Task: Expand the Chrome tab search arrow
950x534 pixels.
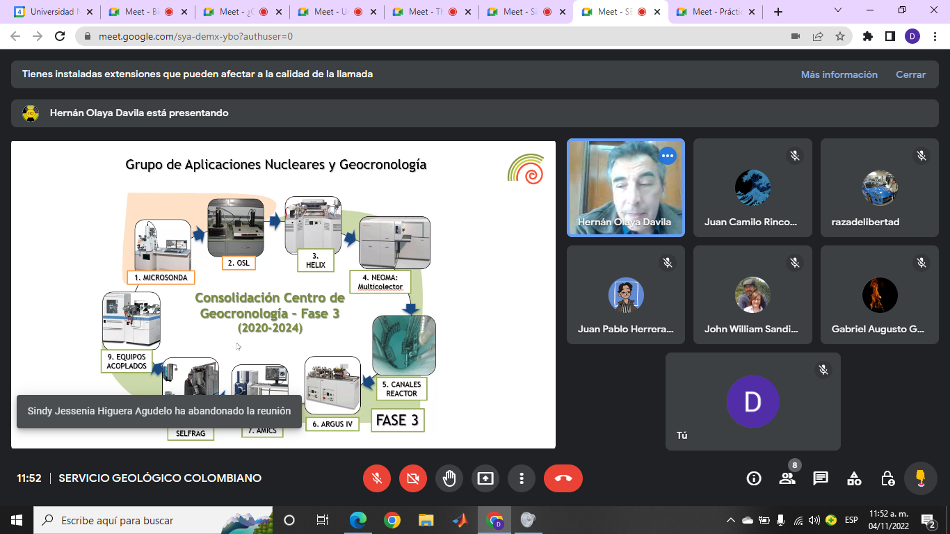Action: [x=838, y=11]
